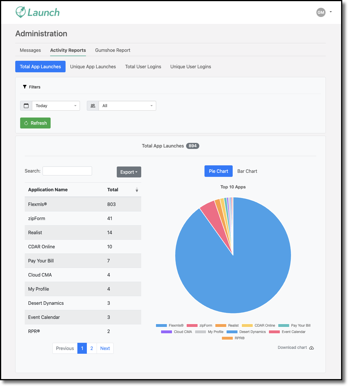
Task: Expand the account dropdown caret
Action: pos(331,12)
